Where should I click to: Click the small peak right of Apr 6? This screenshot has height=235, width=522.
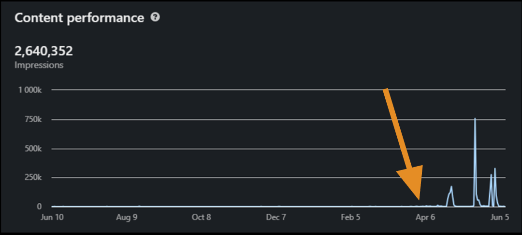coord(451,187)
